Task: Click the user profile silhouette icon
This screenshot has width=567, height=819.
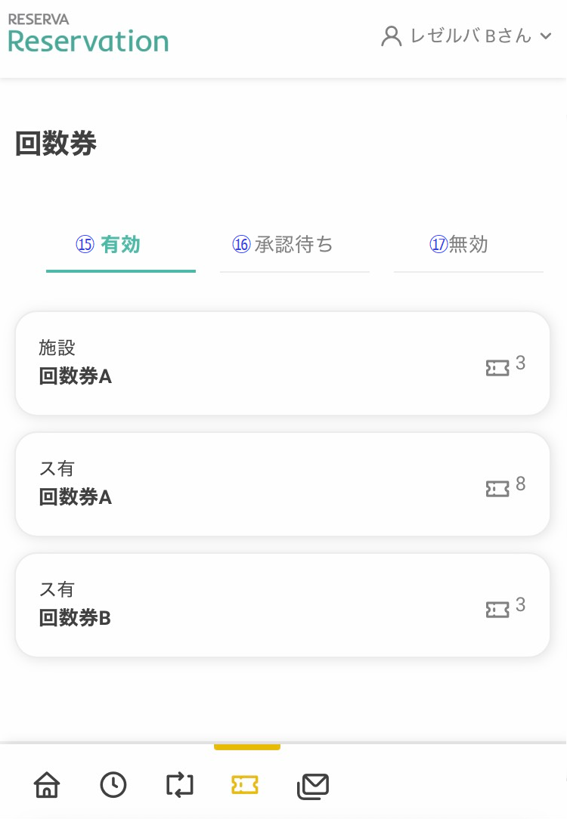Action: [x=392, y=36]
